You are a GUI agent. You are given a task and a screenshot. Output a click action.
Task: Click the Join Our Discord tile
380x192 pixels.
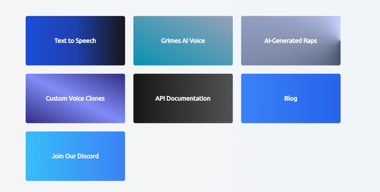(75, 156)
